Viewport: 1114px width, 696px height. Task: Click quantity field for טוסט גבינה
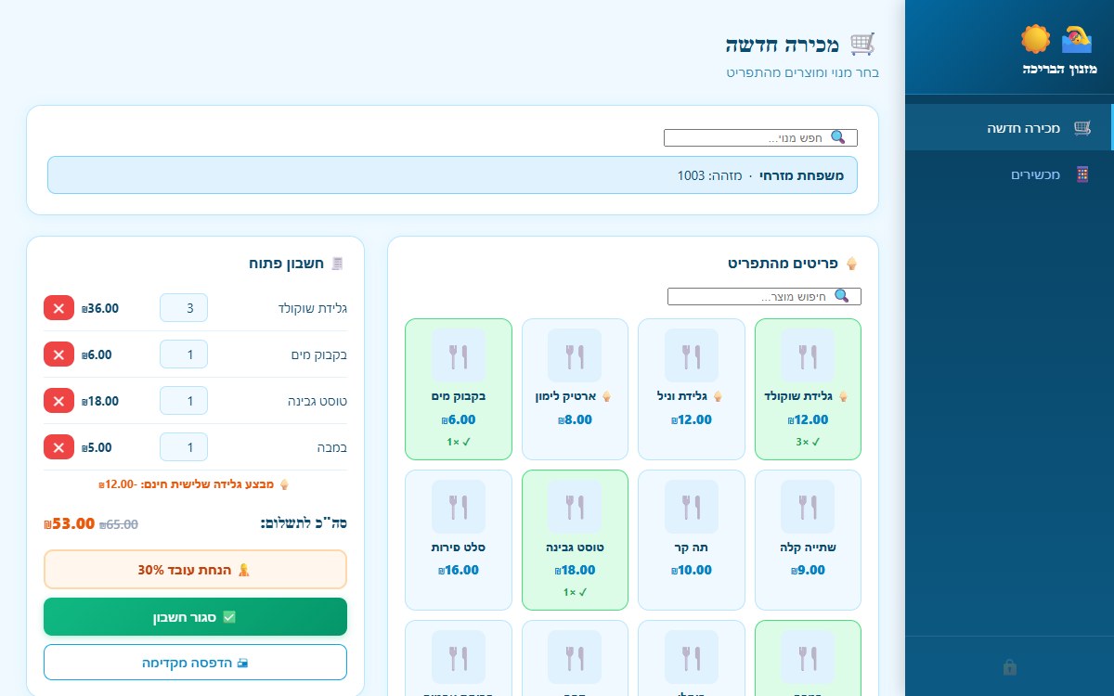coord(184,401)
